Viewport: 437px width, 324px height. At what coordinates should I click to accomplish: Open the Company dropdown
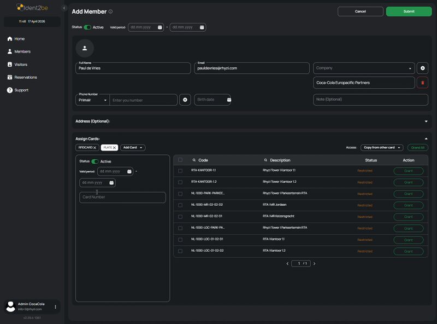pos(364,68)
